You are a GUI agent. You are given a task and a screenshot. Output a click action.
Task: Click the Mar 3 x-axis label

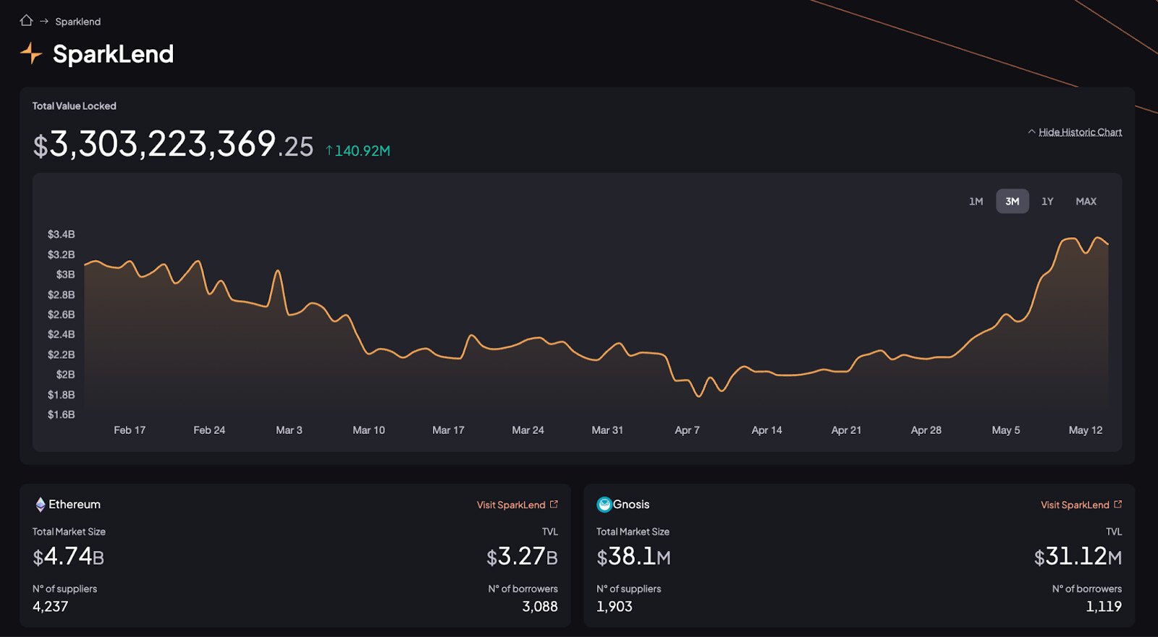pos(289,430)
